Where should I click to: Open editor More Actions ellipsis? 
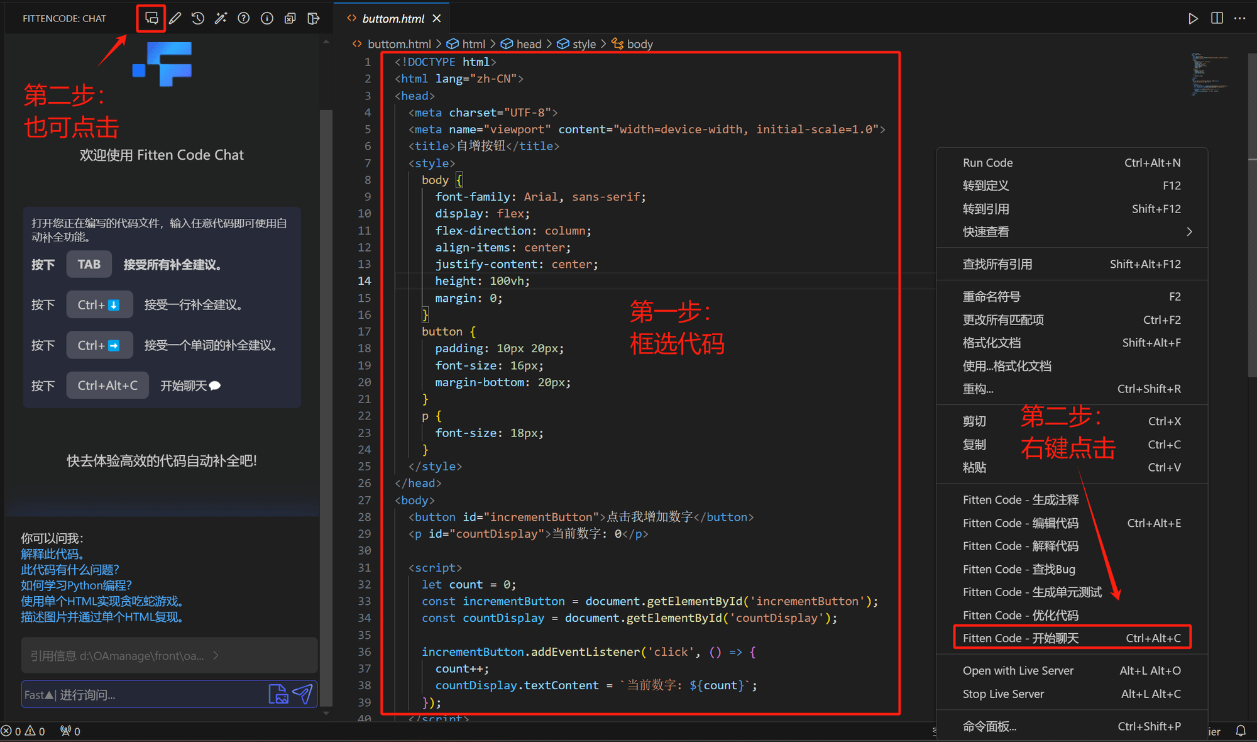[1239, 18]
